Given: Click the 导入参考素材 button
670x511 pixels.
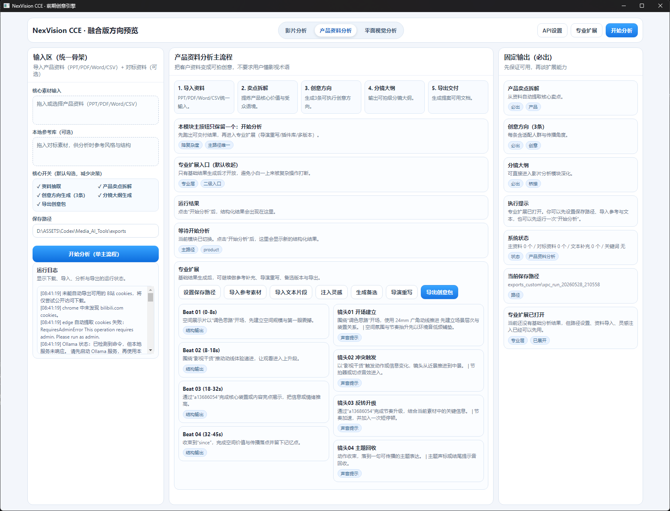Looking at the screenshot, I should [x=245, y=292].
